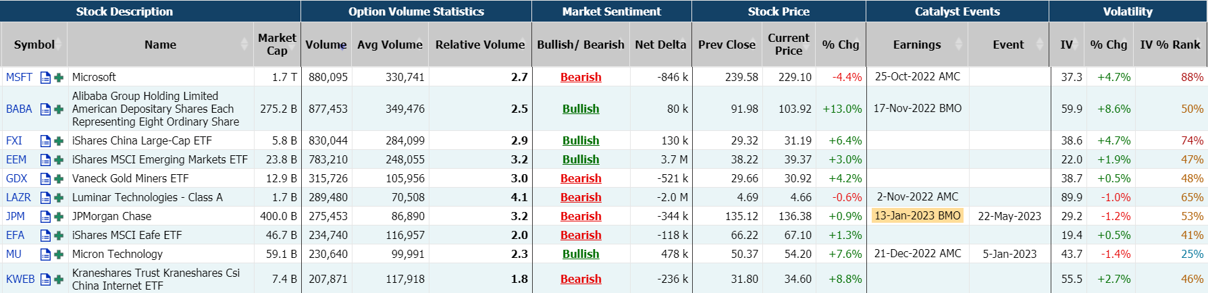Open the document icon for GDX
Image resolution: width=1208 pixels, height=293 pixels.
pyautogui.click(x=45, y=179)
